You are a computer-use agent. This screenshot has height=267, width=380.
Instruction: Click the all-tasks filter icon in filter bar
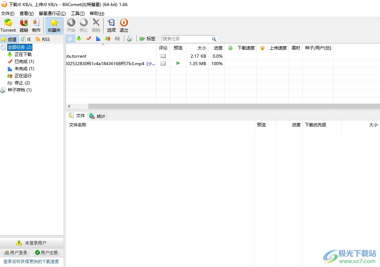70,39
